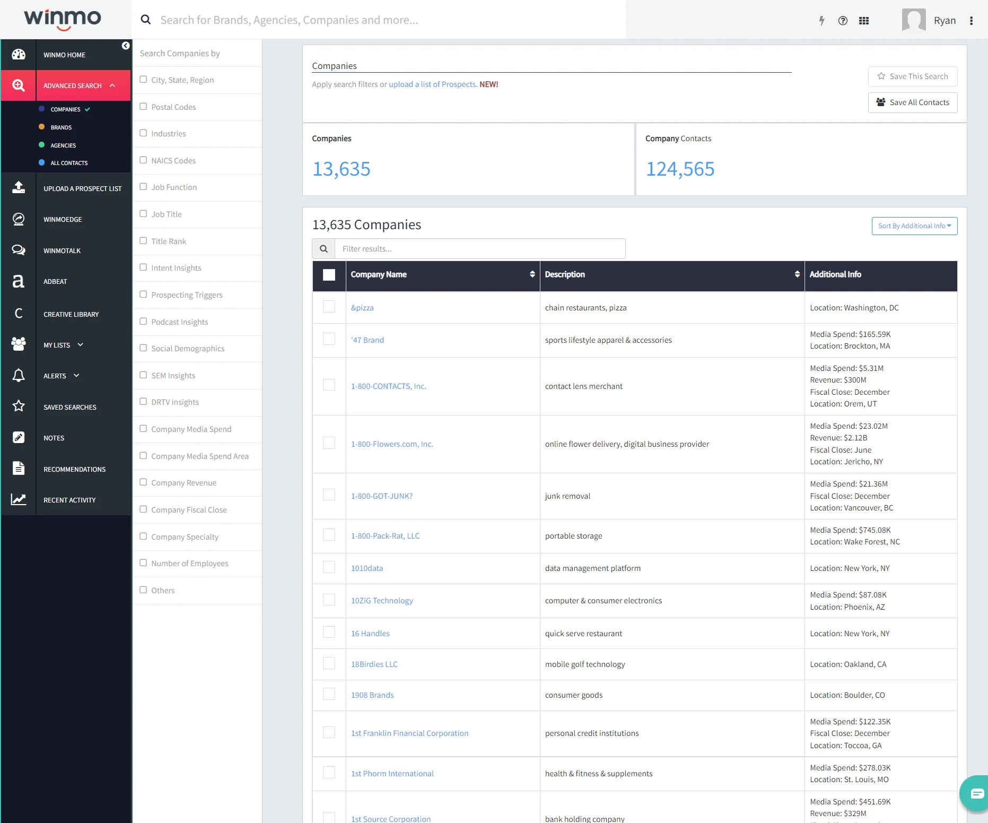Open the apps grid icon
The width and height of the screenshot is (988, 823).
[x=864, y=21]
